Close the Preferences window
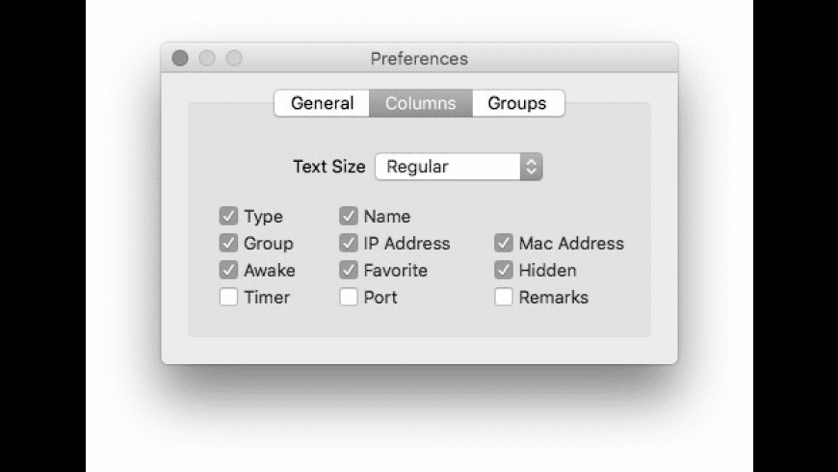 click(180, 58)
